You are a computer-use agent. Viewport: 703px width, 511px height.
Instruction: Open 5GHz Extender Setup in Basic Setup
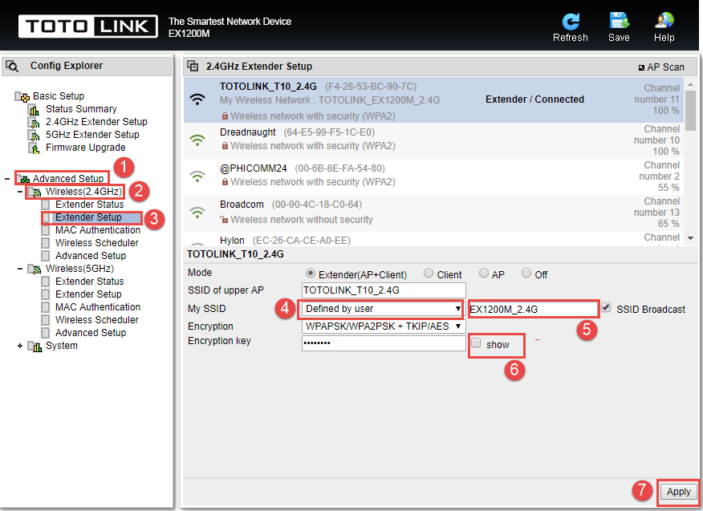click(x=92, y=135)
